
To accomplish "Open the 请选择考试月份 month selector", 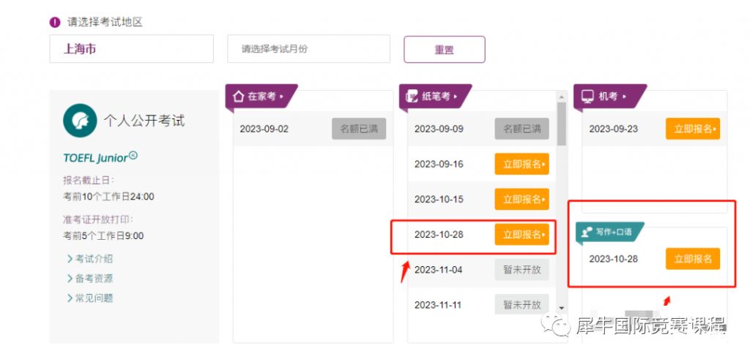I will click(308, 49).
